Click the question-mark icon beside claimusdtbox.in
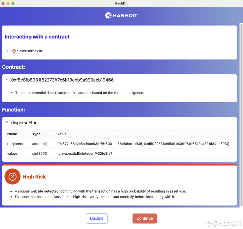Screen dimensions: 243x229 [14, 51]
